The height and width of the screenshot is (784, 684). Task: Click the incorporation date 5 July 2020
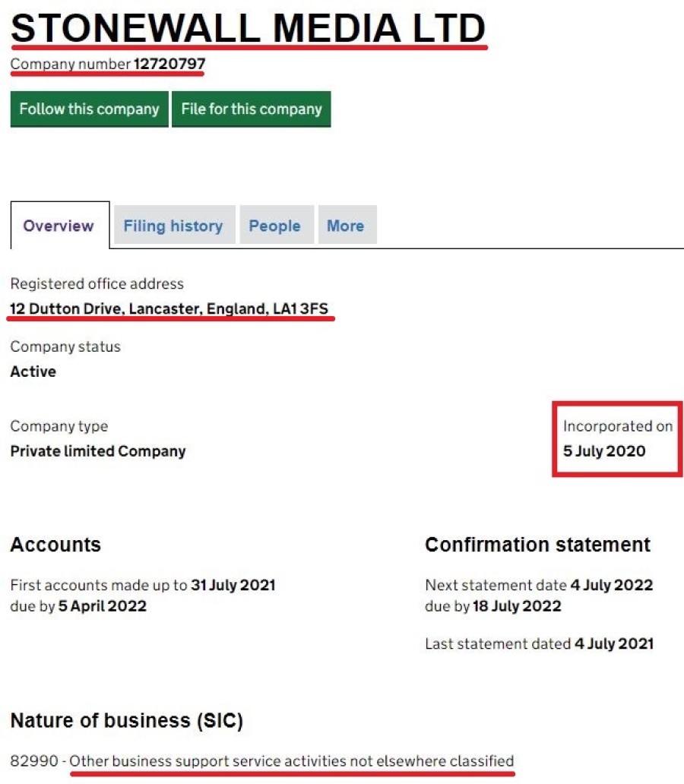click(604, 451)
